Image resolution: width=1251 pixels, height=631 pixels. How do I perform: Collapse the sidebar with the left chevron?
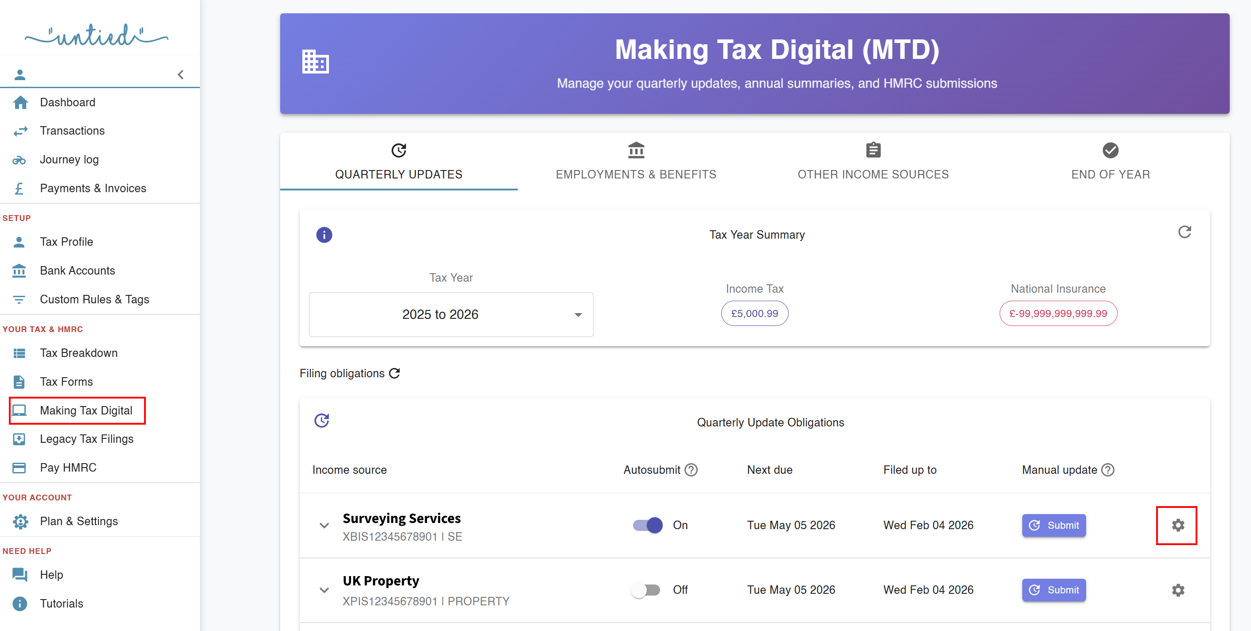pos(181,75)
